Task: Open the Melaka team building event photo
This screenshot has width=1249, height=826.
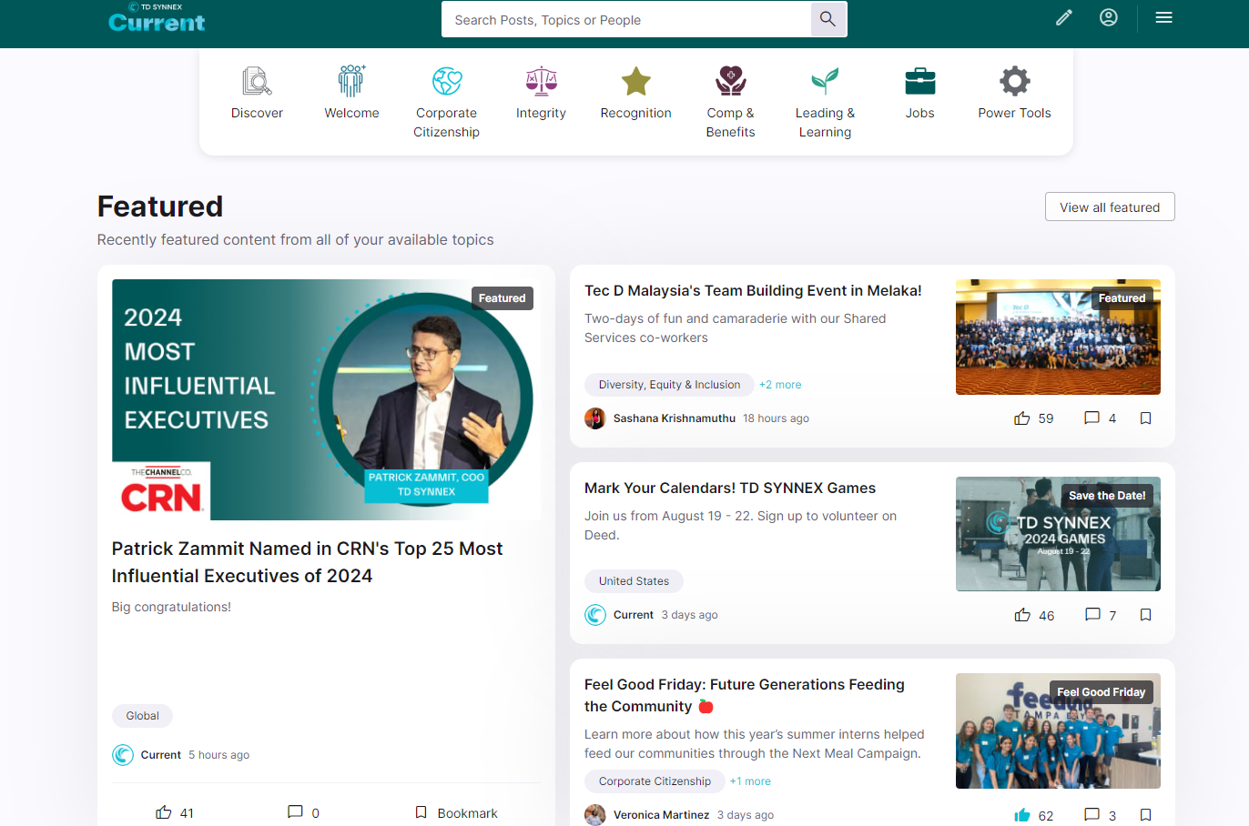Action: [x=1058, y=337]
